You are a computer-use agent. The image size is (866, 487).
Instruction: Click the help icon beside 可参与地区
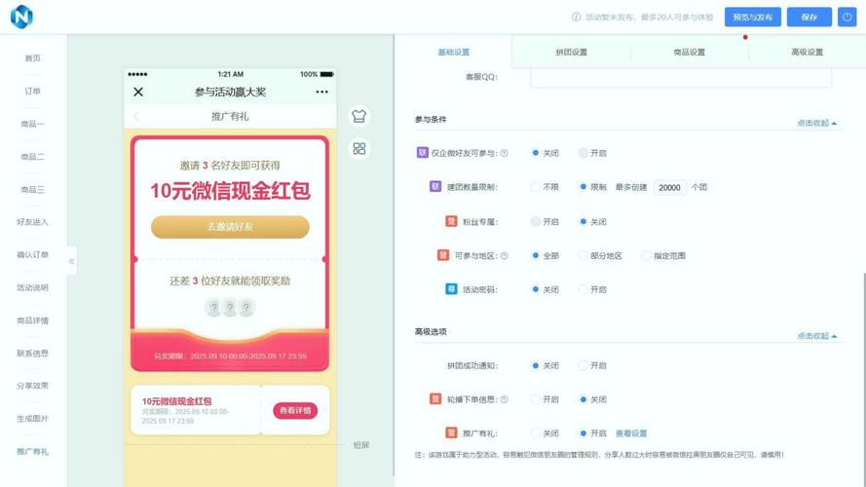505,255
